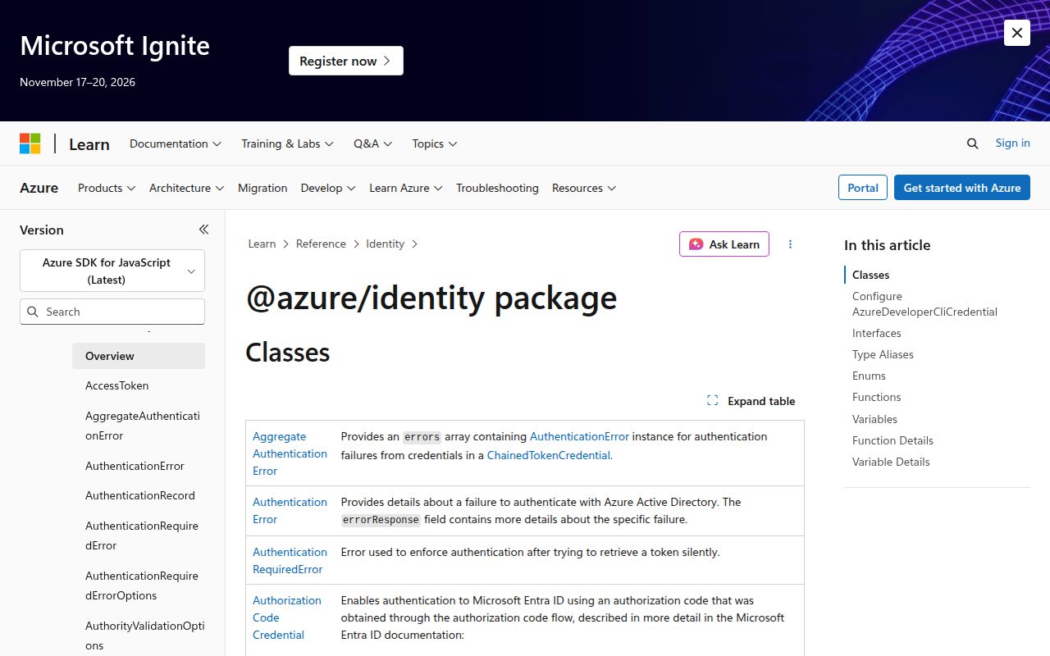Open Azure SDK for JavaScript version selector
Viewport: 1050px width, 656px height.
pos(112,271)
